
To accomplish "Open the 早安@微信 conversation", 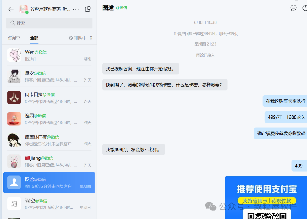I will pyautogui.click(x=49, y=77).
